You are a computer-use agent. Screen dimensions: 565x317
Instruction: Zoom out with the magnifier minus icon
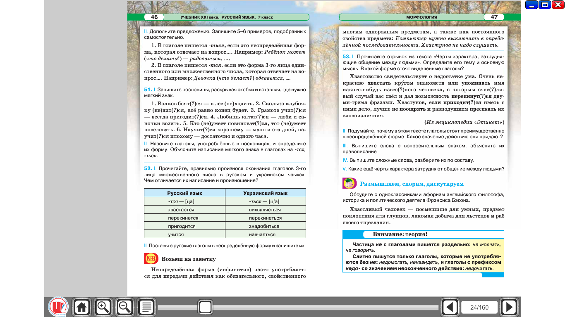(x=124, y=307)
